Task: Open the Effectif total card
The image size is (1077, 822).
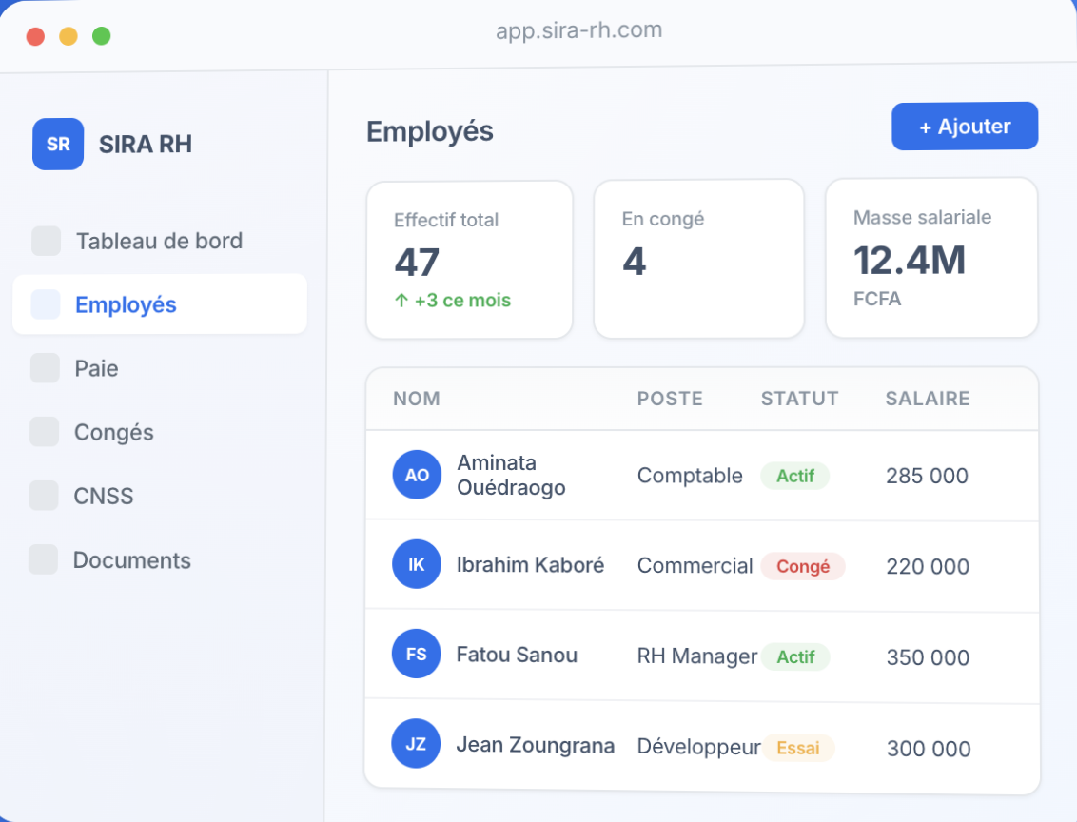Action: (x=469, y=260)
